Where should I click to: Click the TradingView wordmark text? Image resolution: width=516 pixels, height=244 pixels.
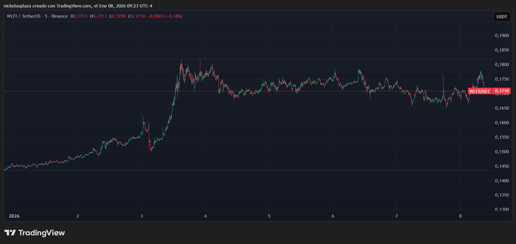42,233
